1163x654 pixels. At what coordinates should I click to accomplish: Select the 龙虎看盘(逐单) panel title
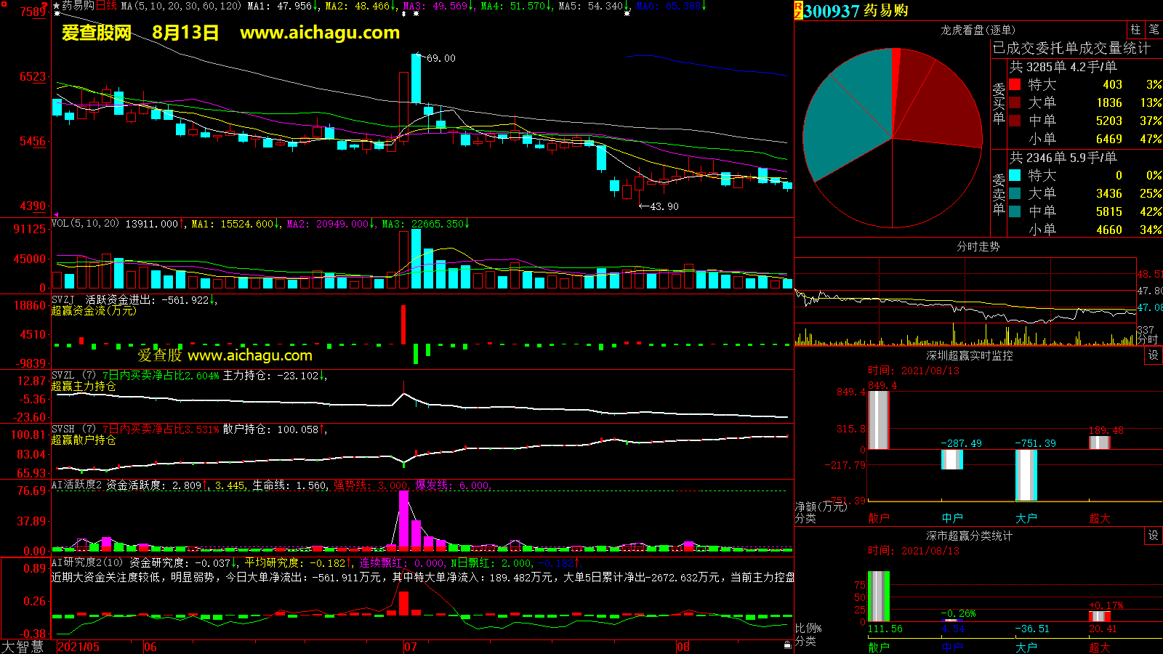tap(978, 30)
